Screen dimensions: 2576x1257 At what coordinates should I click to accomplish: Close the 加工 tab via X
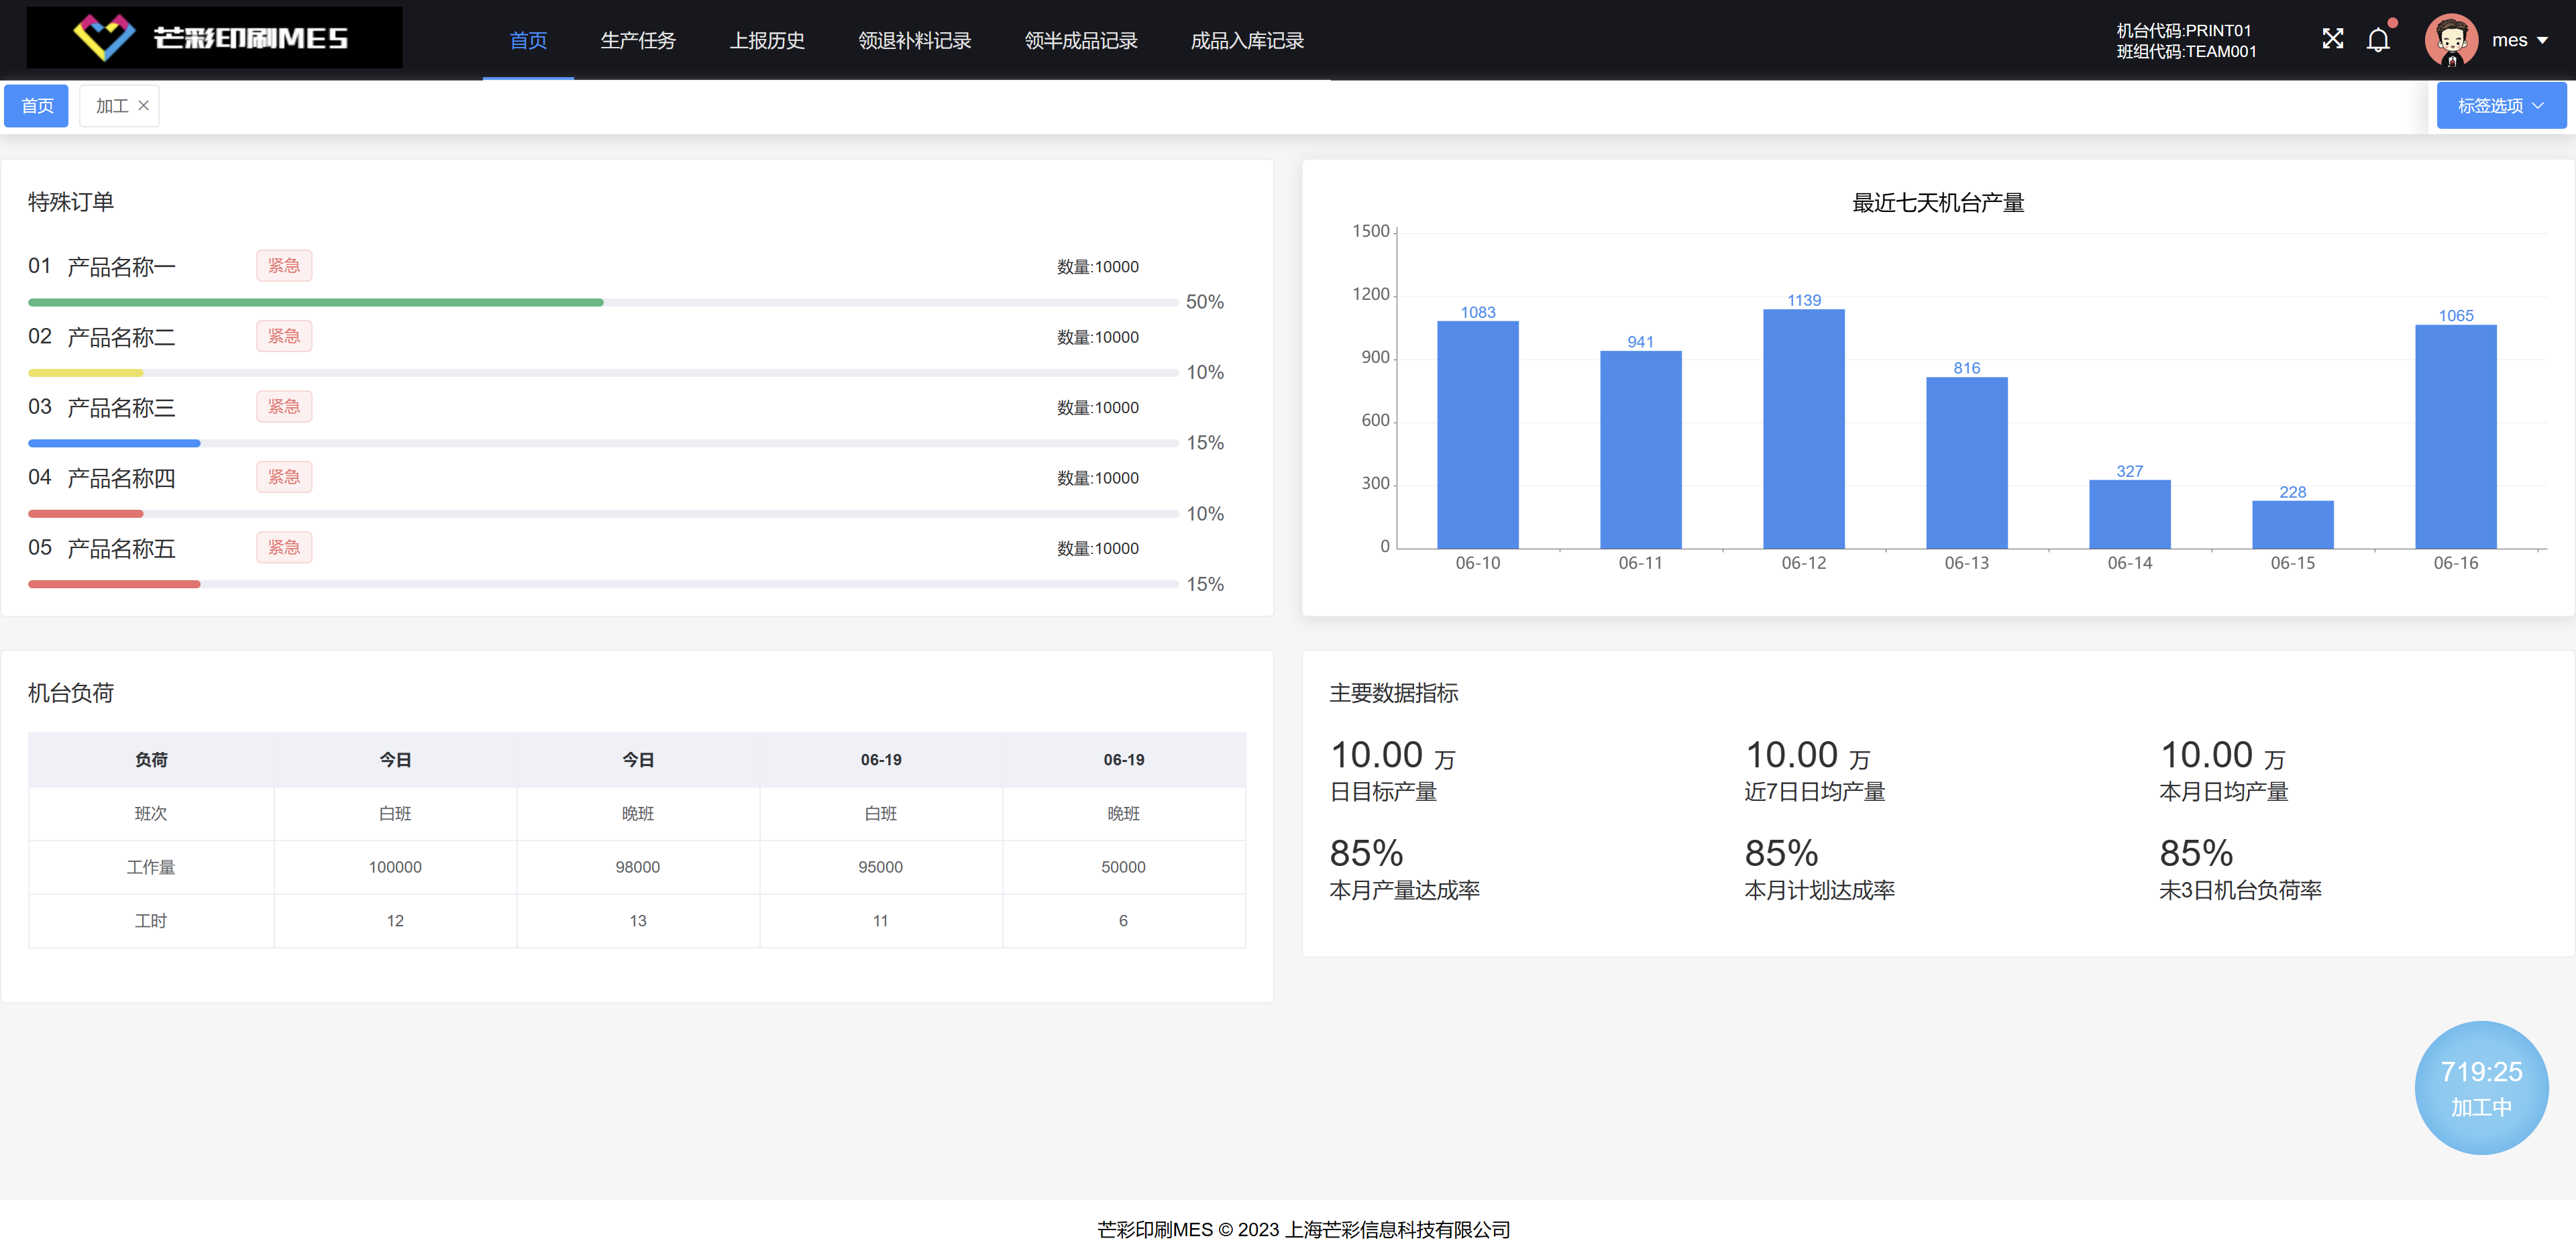[x=144, y=105]
